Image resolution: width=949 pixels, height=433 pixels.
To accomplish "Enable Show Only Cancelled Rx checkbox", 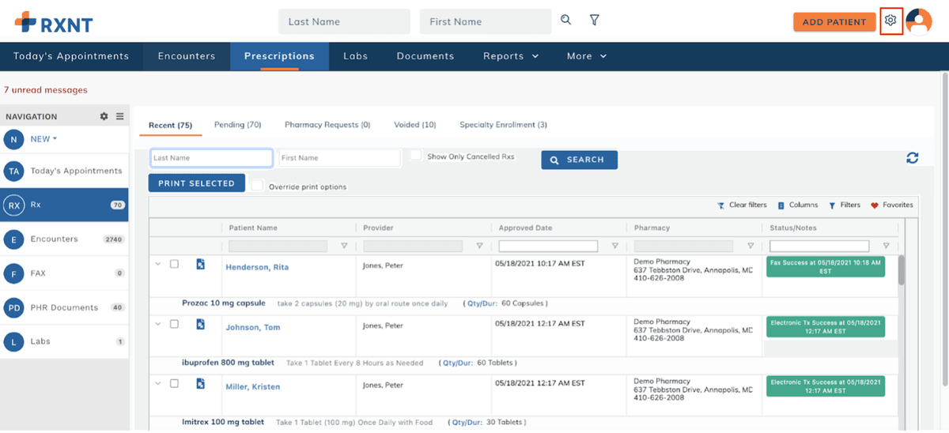I will (416, 156).
